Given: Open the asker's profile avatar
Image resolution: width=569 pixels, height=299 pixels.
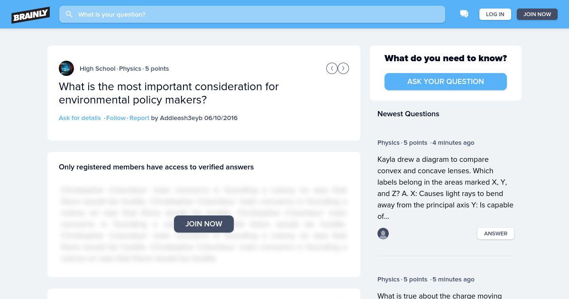Looking at the screenshot, I should (66, 68).
